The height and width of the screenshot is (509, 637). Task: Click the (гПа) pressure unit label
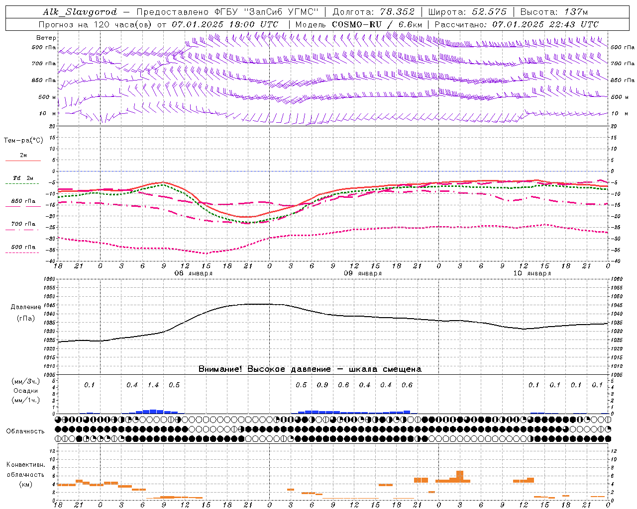coord(26,319)
